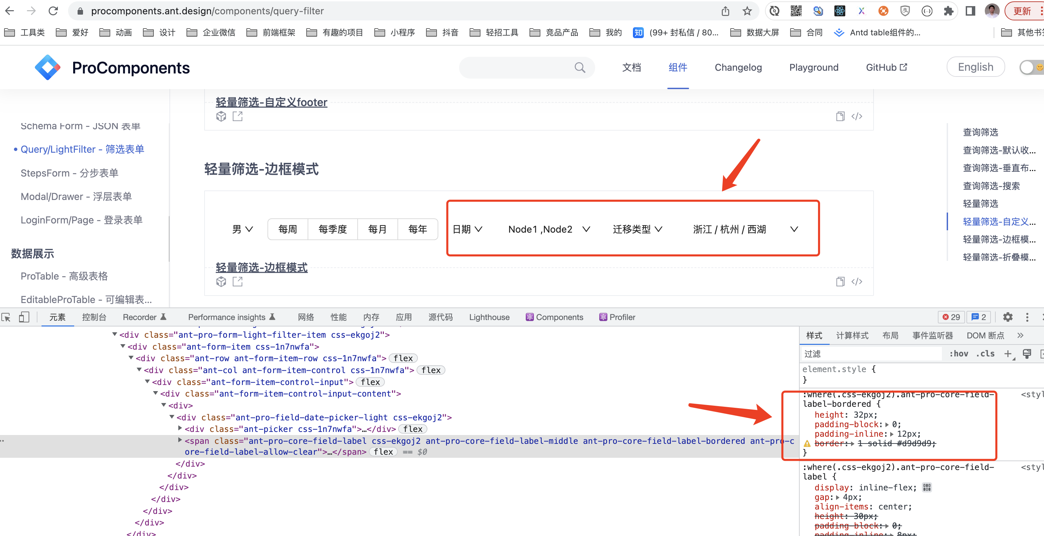Screen dimensions: 1044x536
Task: Click the 过滤 filter input in Styles panel
Action: pos(851,353)
